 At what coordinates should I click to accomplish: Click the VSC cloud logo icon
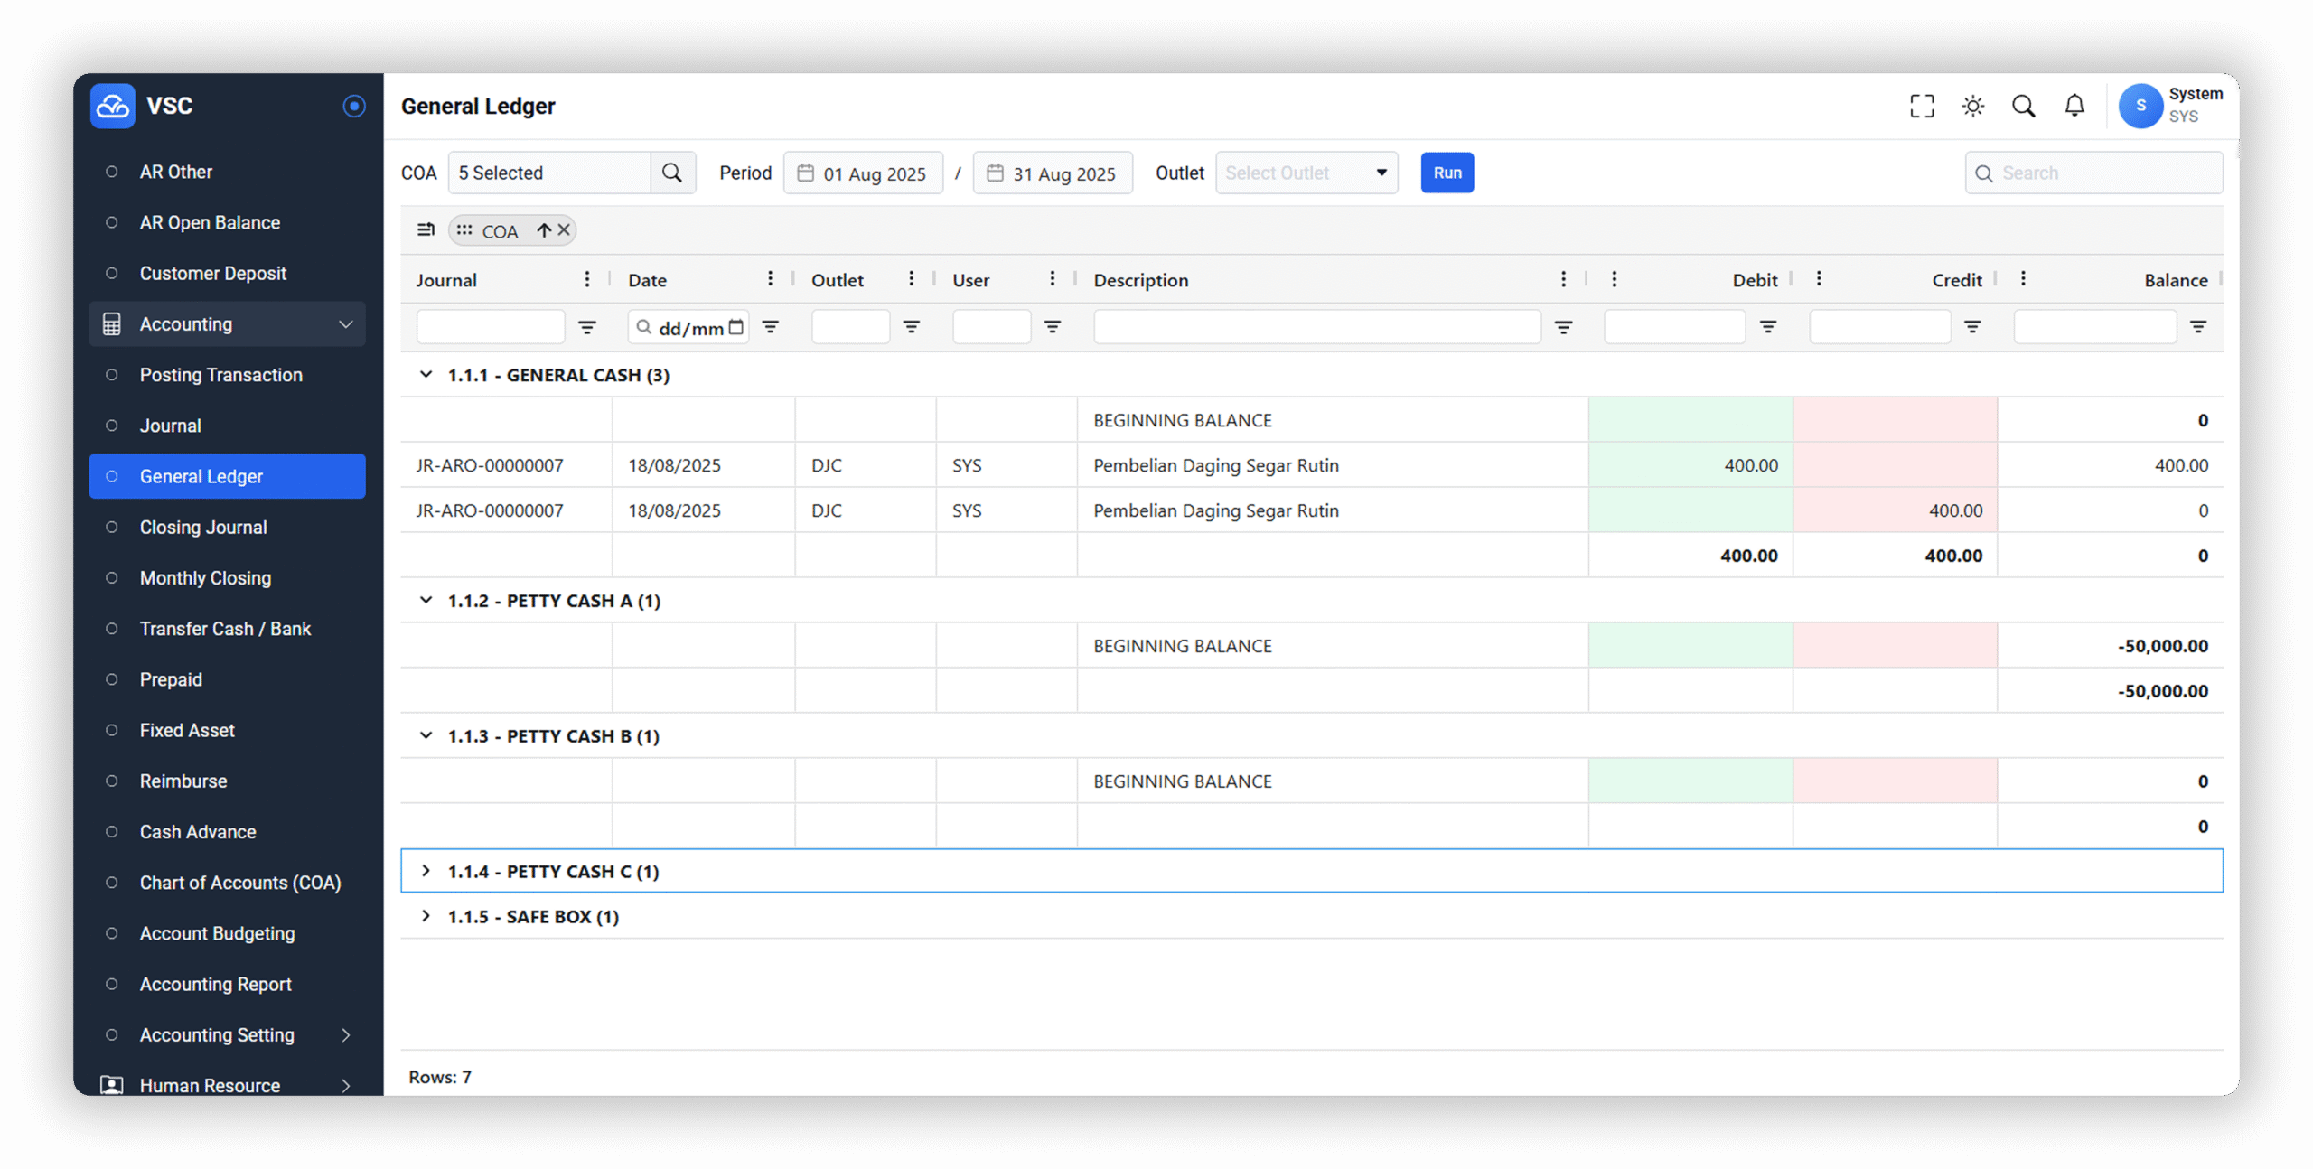pyautogui.click(x=113, y=106)
